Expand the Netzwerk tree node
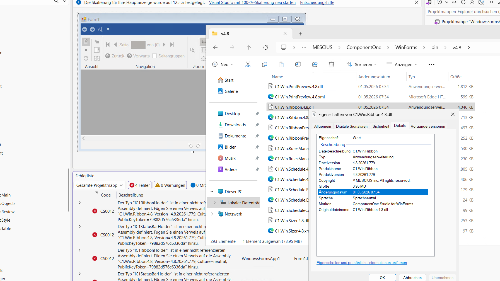 click(x=212, y=214)
